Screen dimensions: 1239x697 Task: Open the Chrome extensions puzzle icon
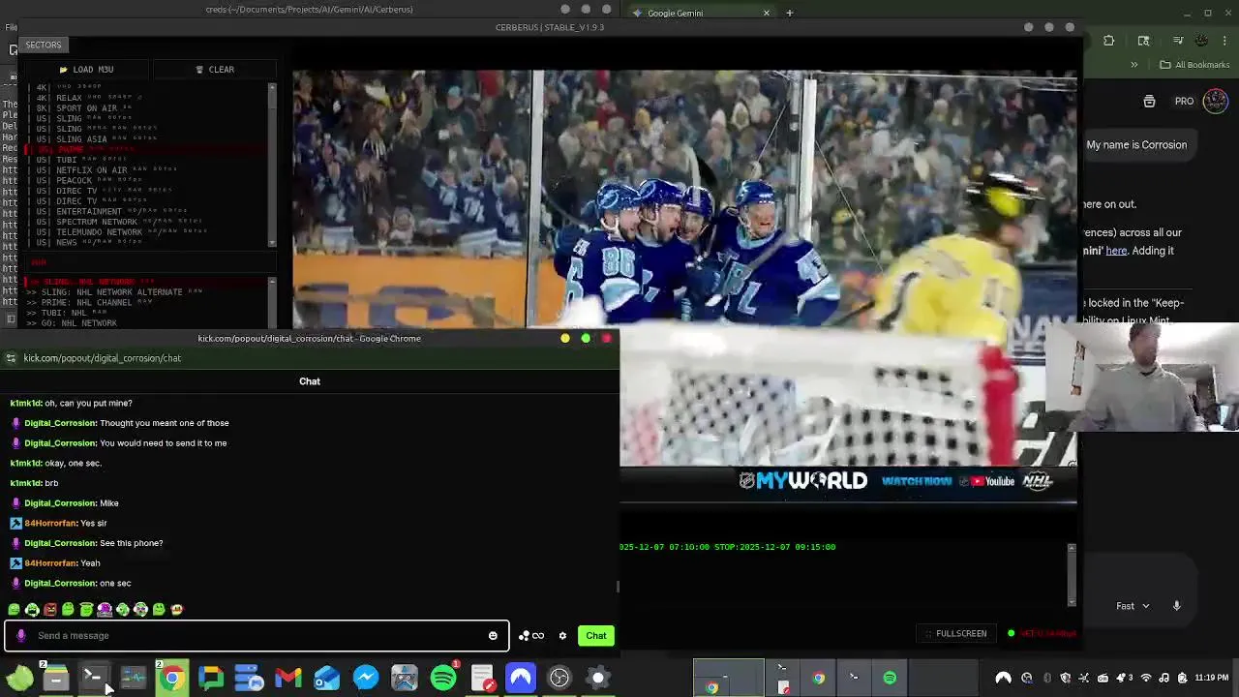click(x=1109, y=41)
